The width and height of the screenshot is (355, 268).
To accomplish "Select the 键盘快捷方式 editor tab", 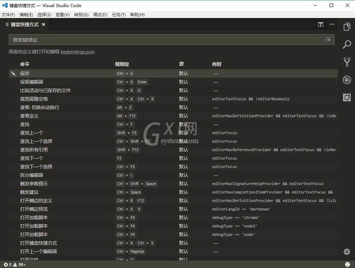I will coord(25,24).
